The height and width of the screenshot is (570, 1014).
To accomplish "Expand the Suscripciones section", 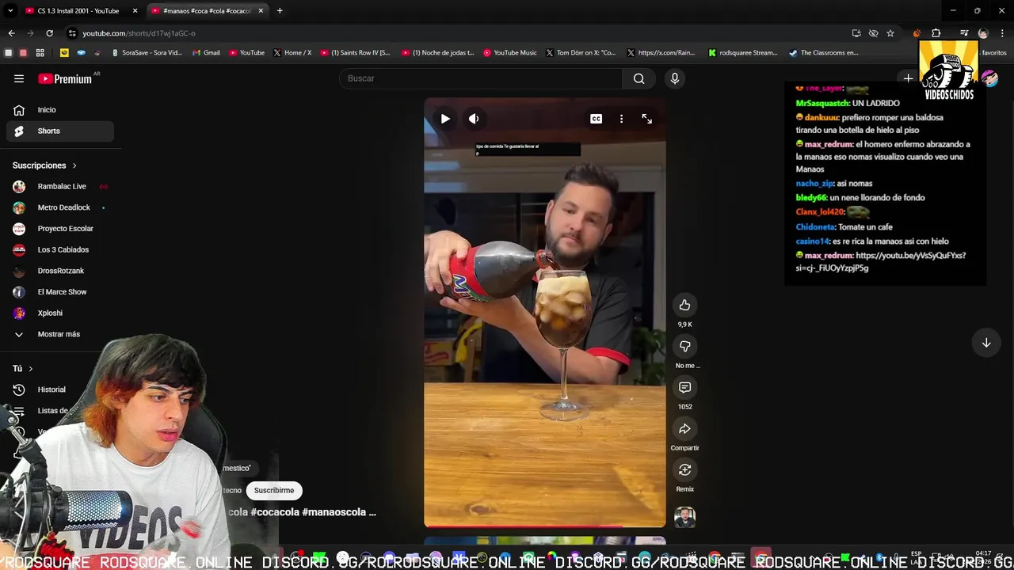I will 44,165.
